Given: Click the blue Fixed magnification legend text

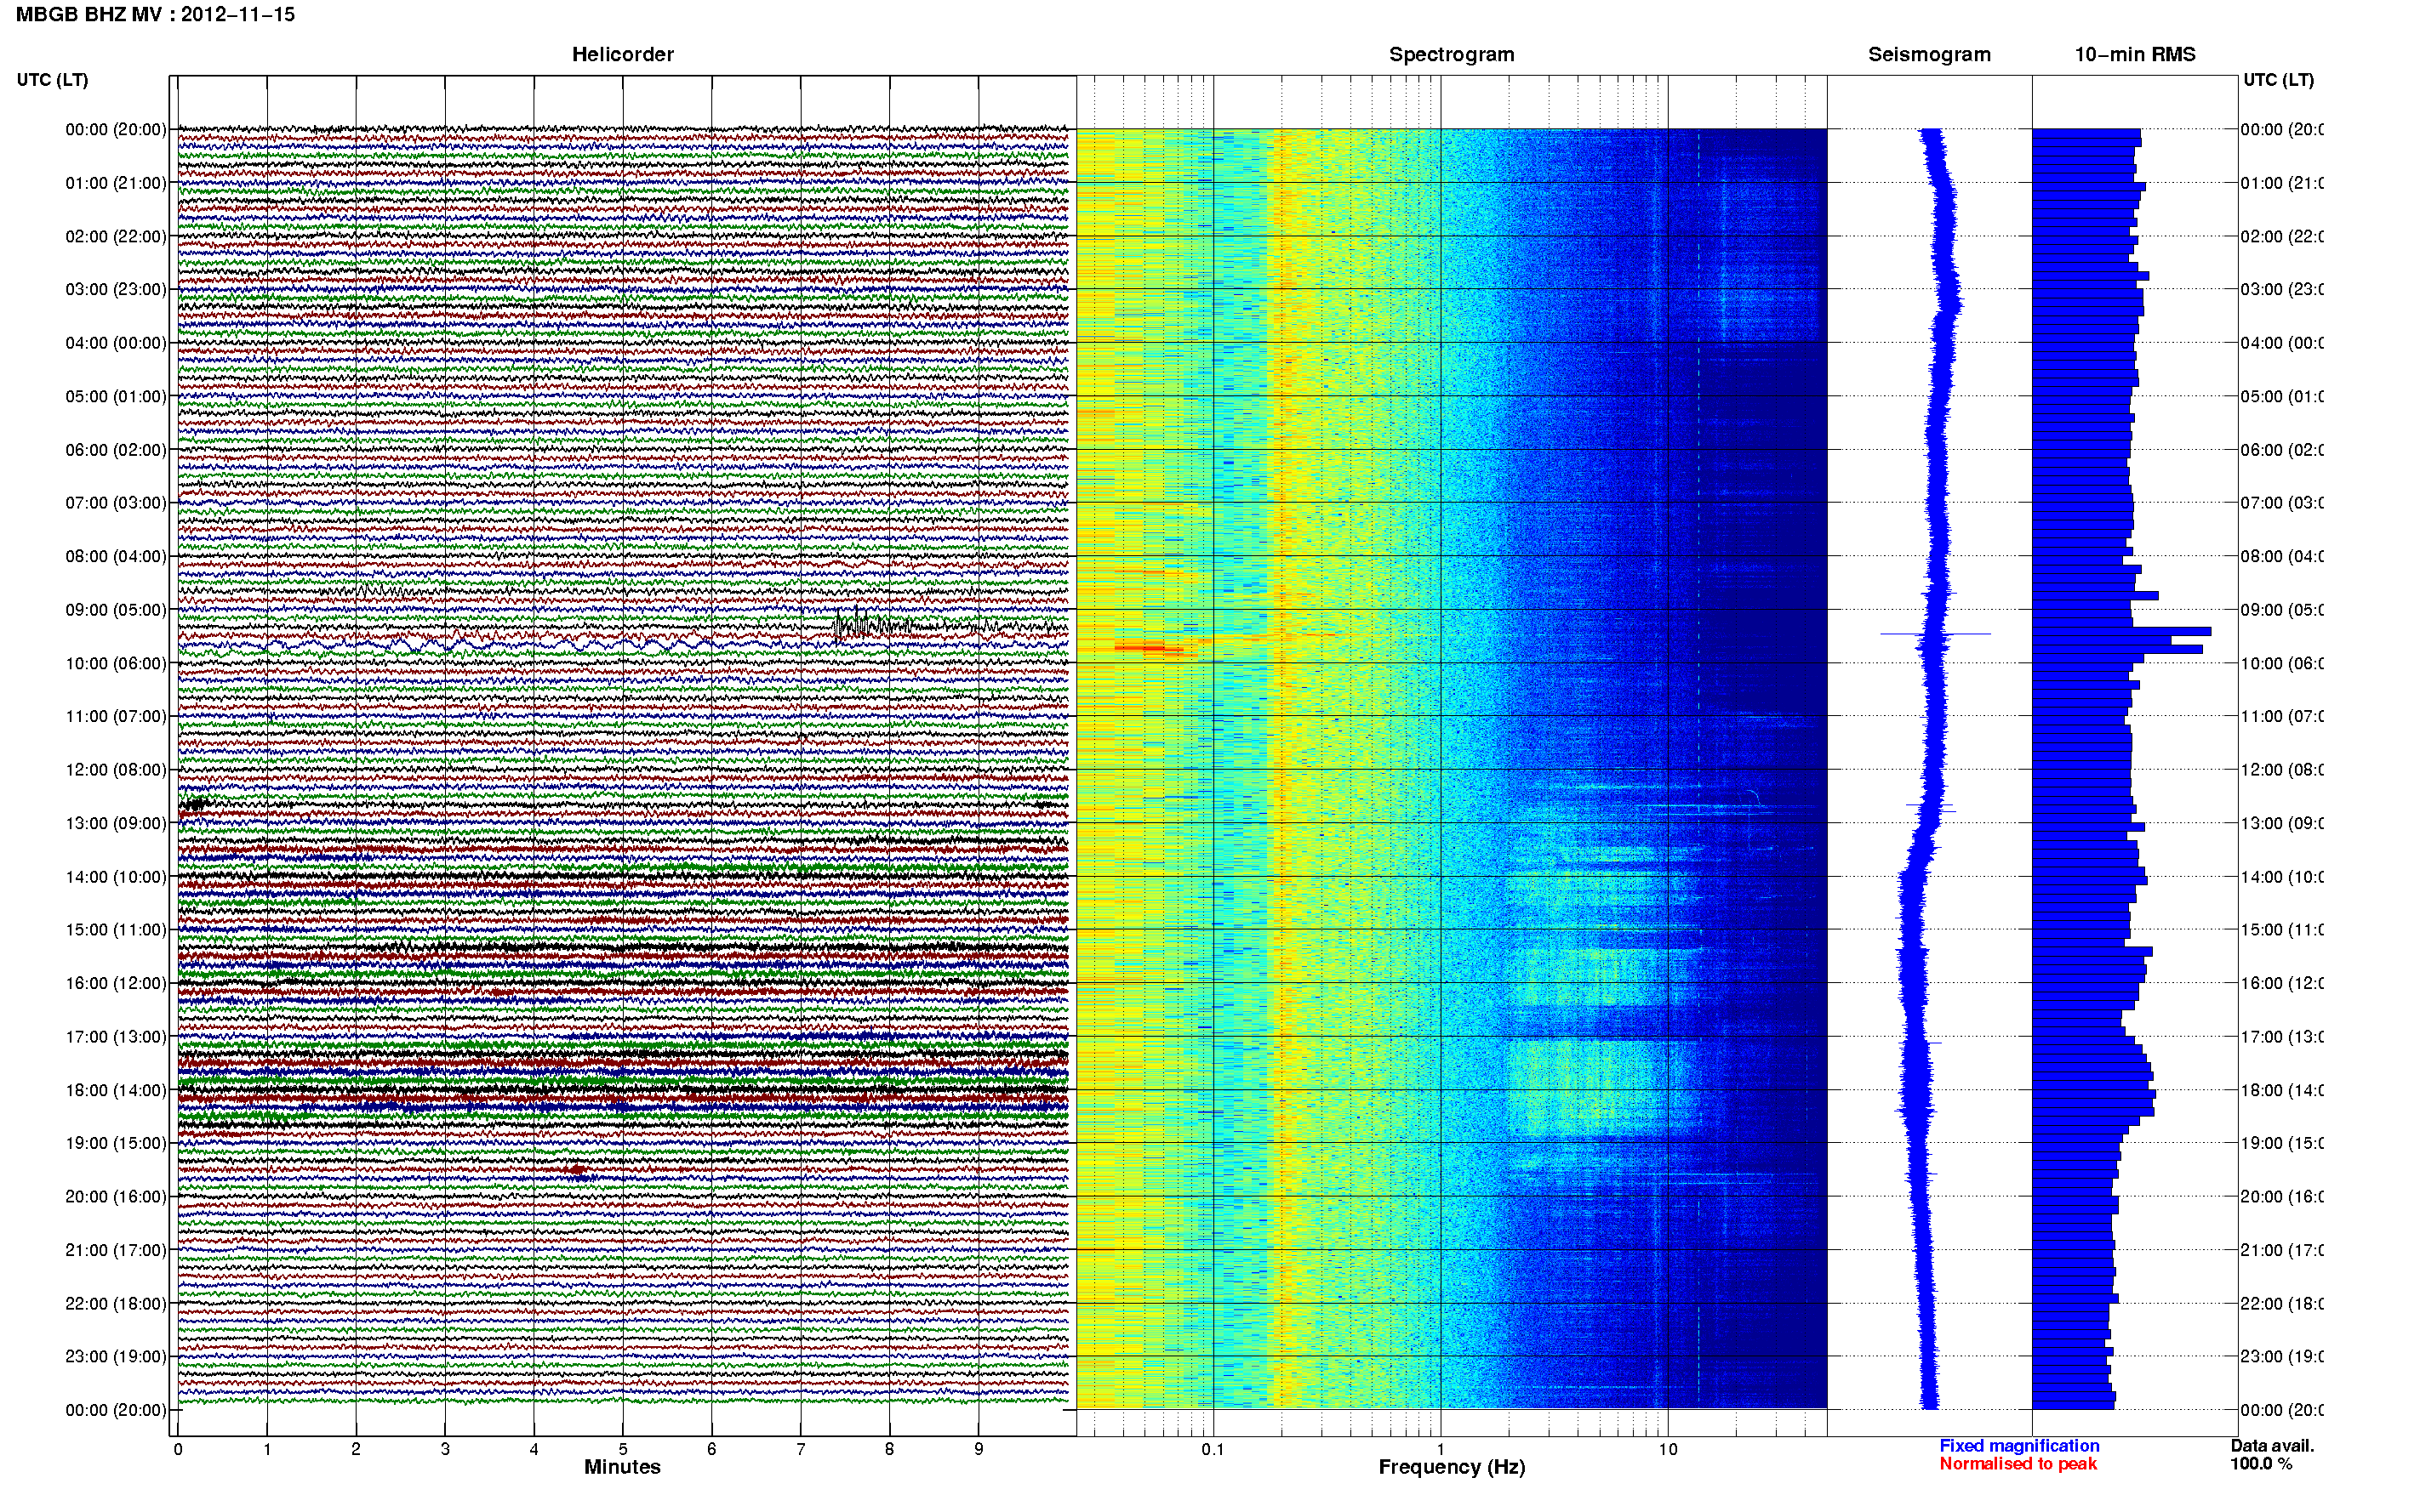Looking at the screenshot, I should 2019,1446.
